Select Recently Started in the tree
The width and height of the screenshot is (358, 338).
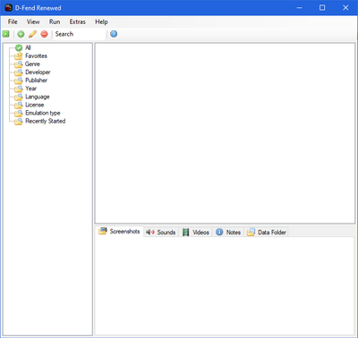coord(46,121)
